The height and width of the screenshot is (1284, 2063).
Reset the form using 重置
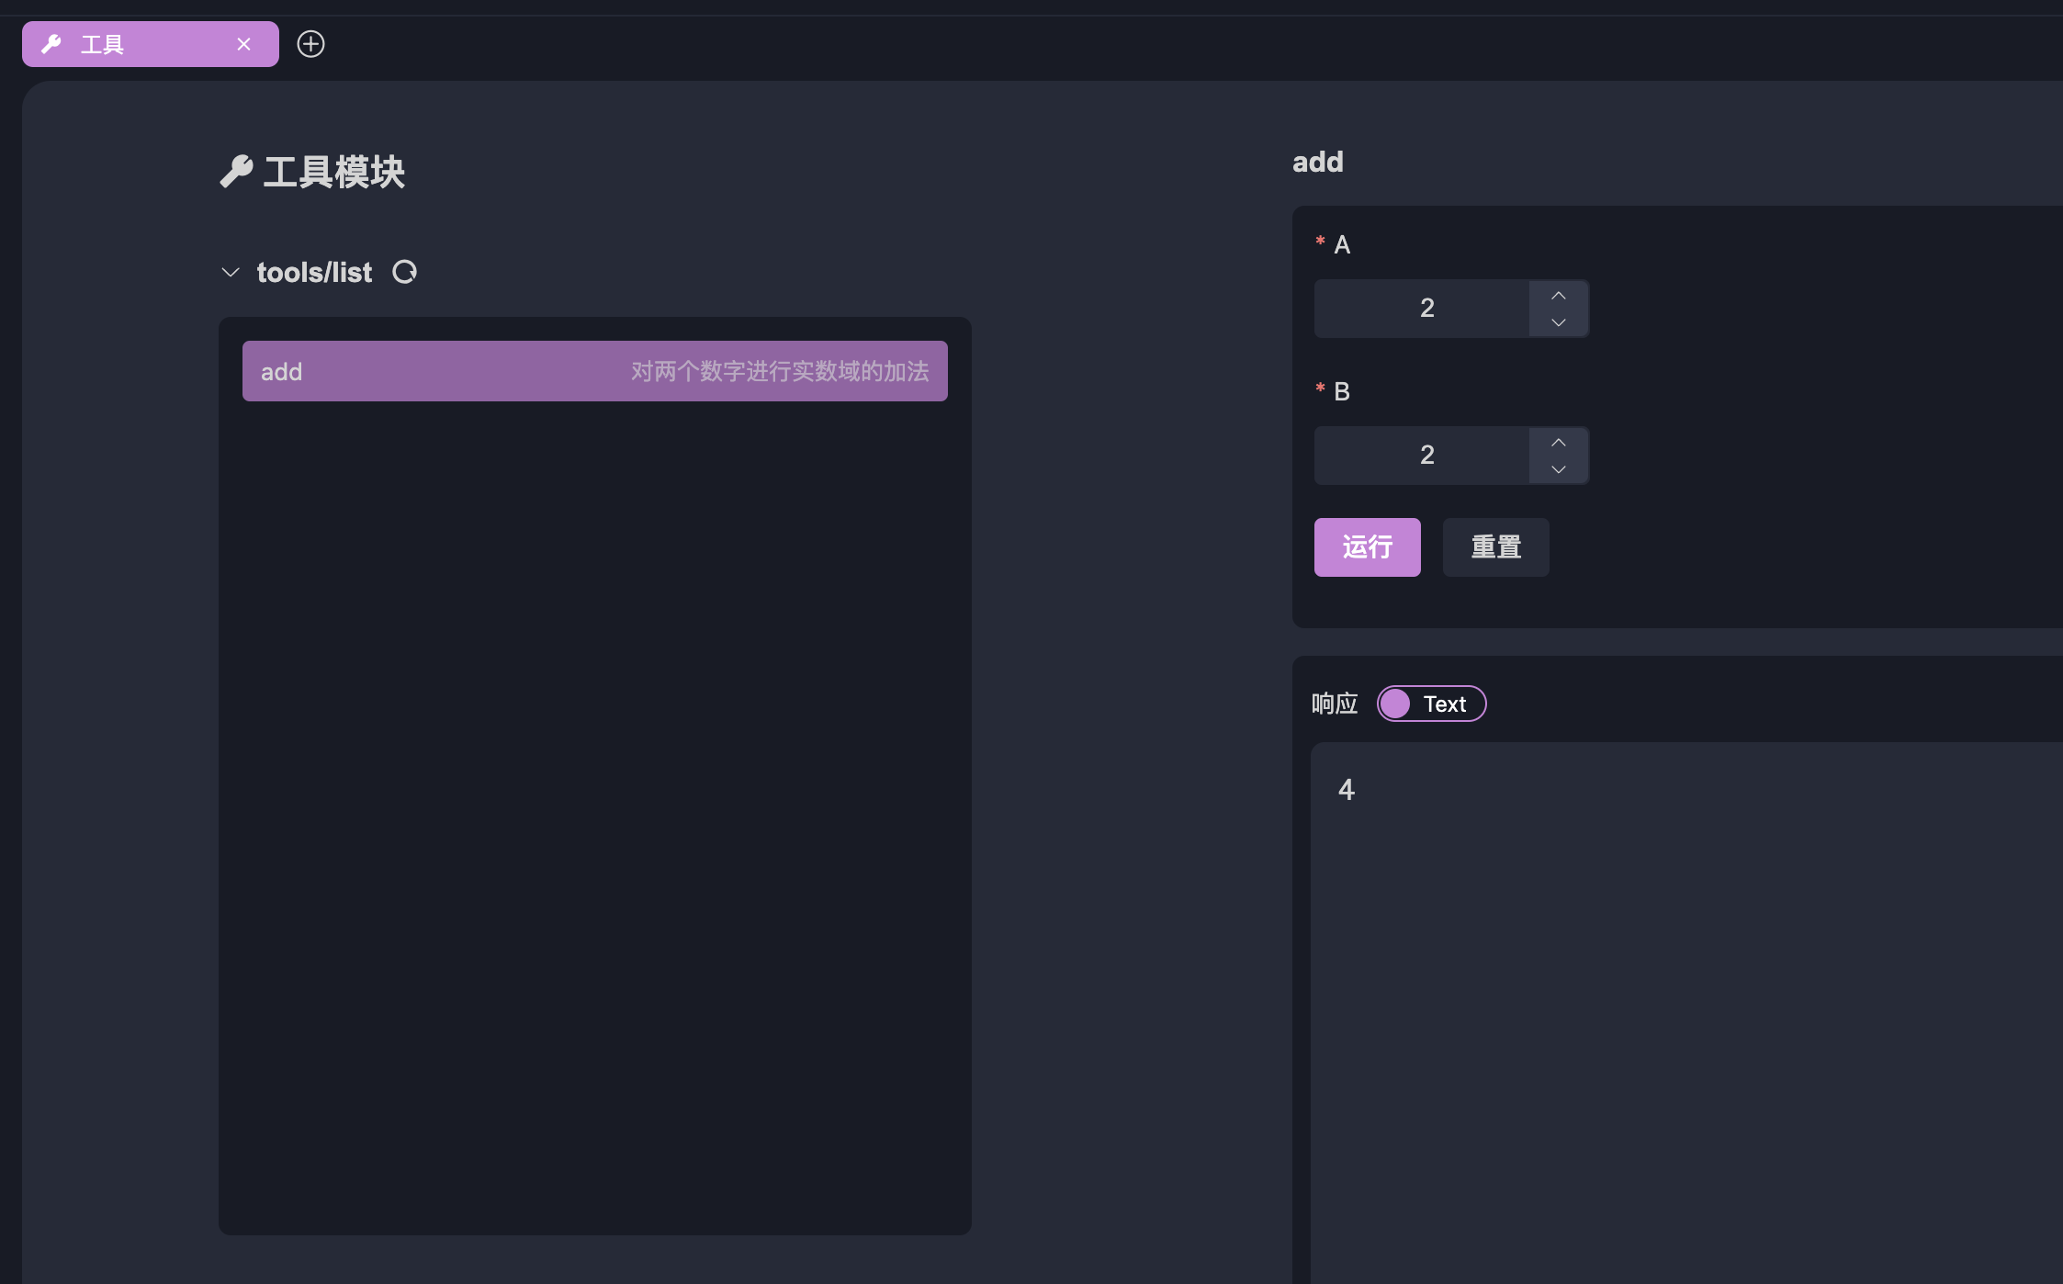[x=1495, y=546]
